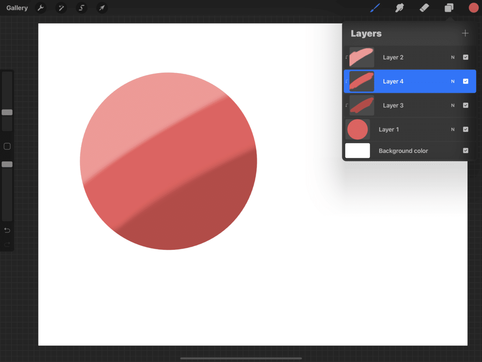Screen dimensions: 482x362
Task: Open the active color swatch
Action: click(x=474, y=8)
